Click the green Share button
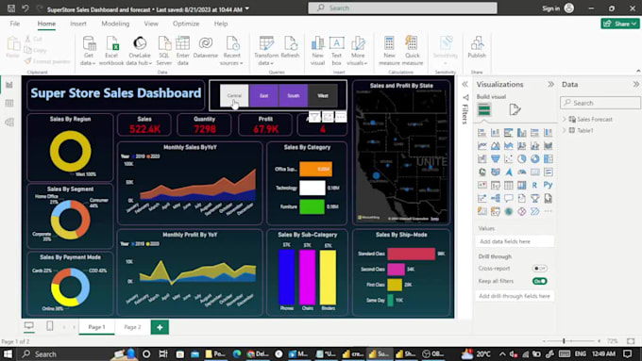The width and height of the screenshot is (642, 361). pyautogui.click(x=620, y=24)
